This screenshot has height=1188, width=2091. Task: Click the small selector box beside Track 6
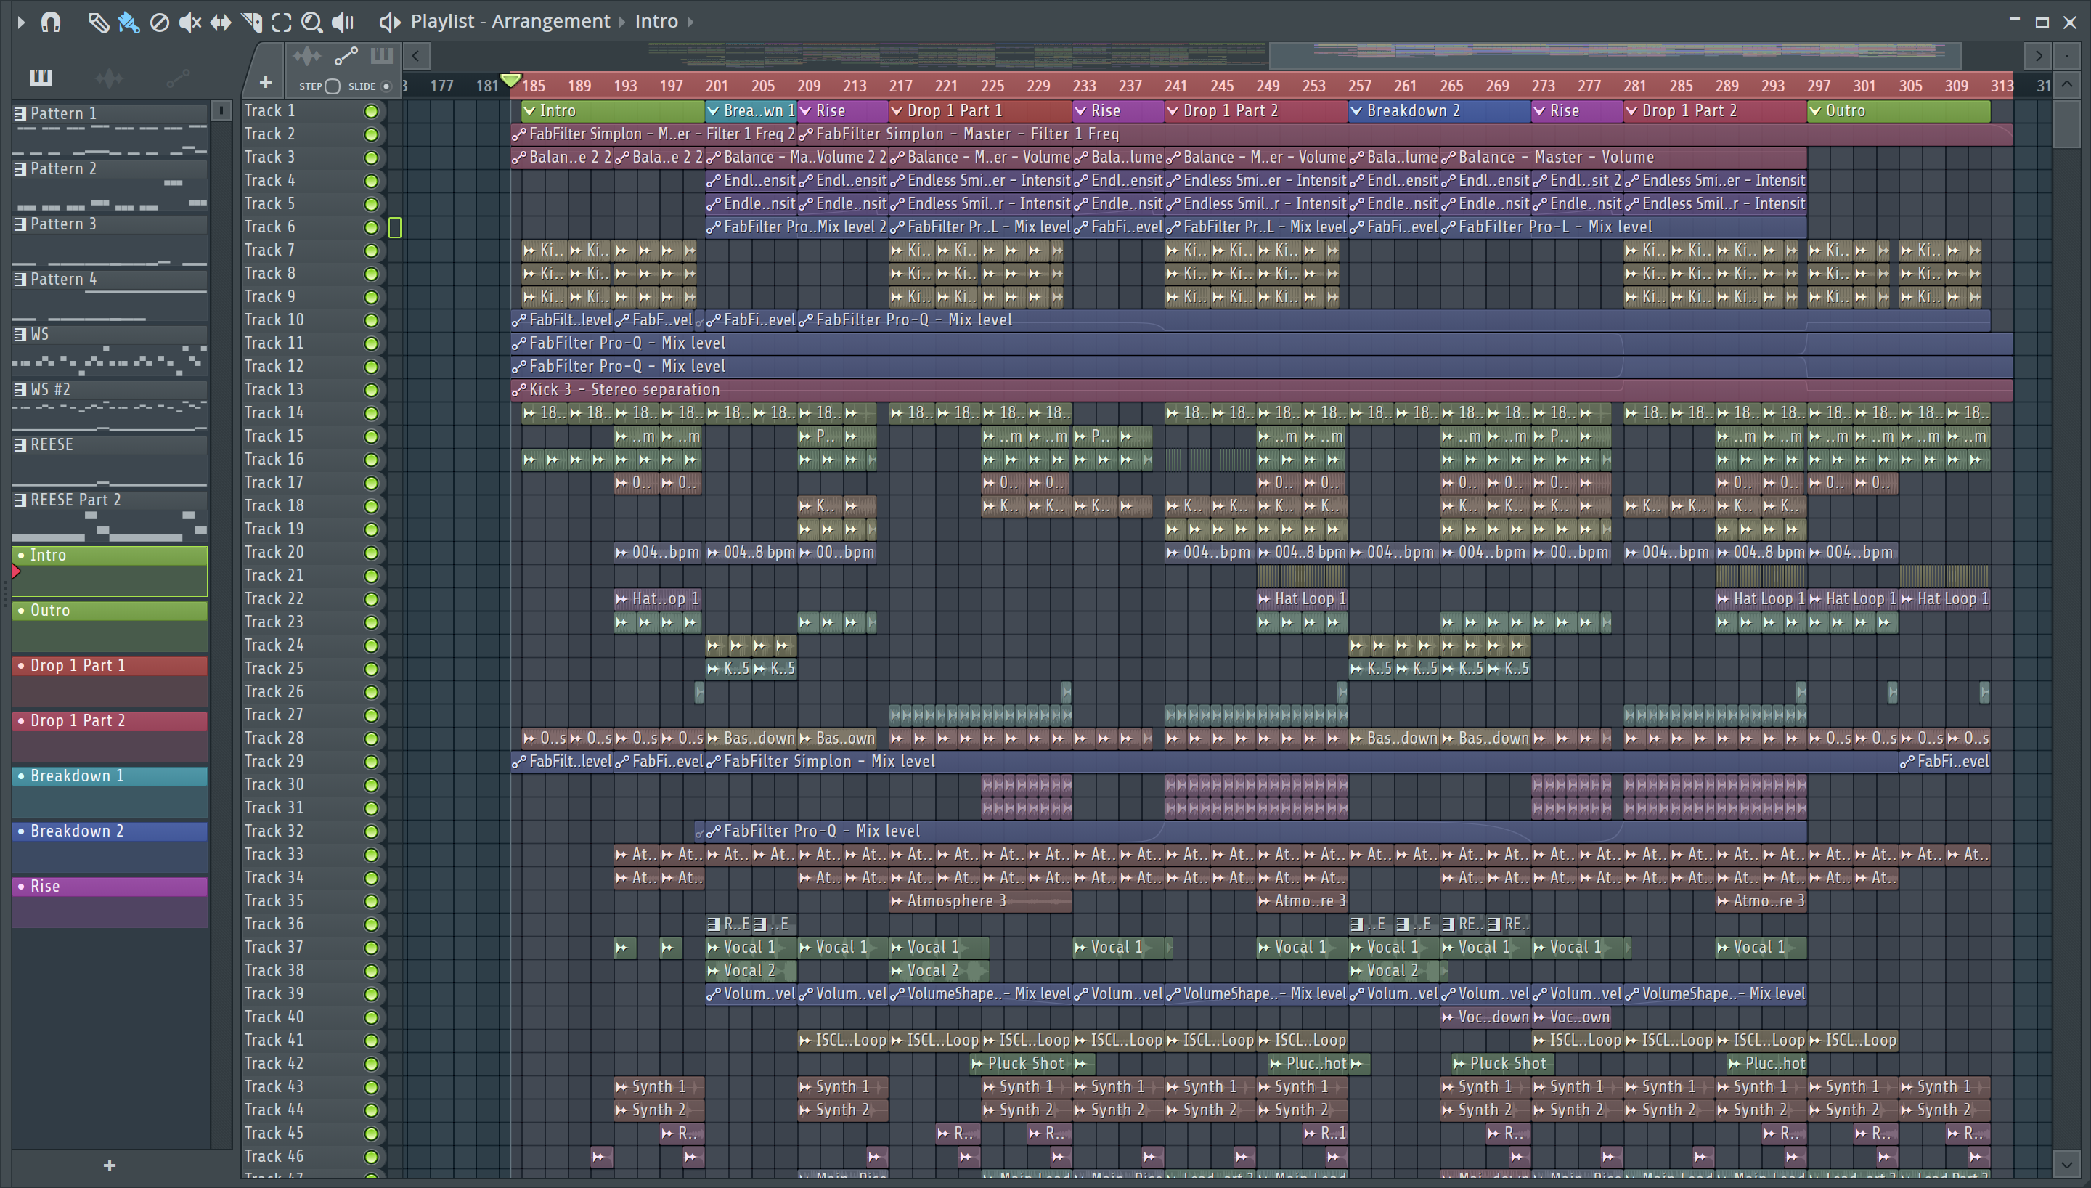(395, 227)
